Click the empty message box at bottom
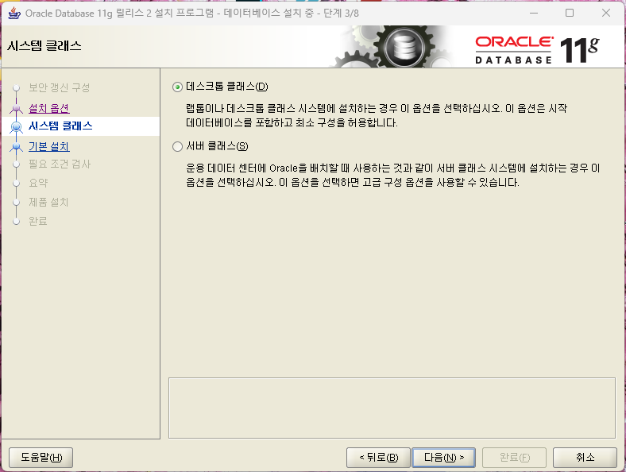The image size is (626, 472). click(x=392, y=408)
